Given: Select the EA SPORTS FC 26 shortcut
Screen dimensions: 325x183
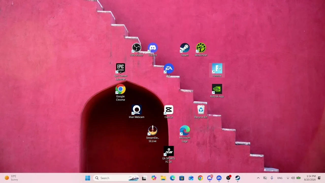Looking at the screenshot, I should [x=169, y=155].
